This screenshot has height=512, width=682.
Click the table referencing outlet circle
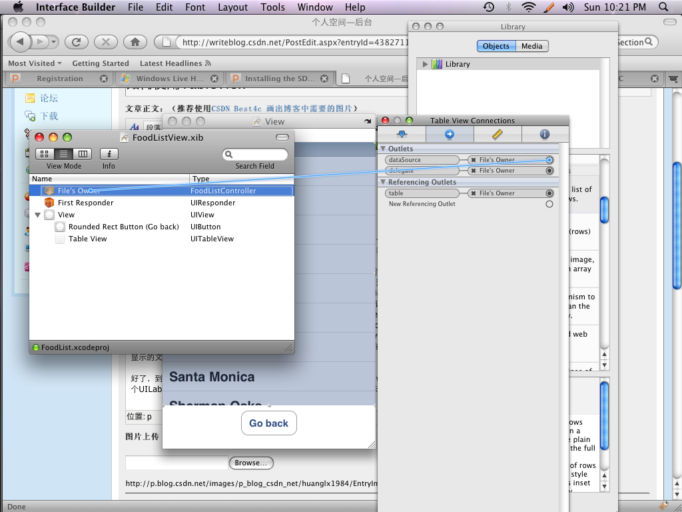(x=549, y=193)
